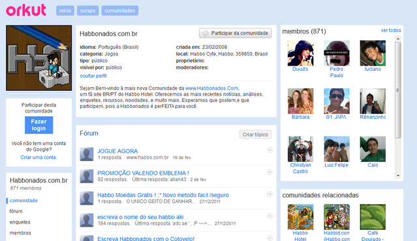Click Christyan Castro member photo
The image size is (417, 241).
tap(300, 149)
